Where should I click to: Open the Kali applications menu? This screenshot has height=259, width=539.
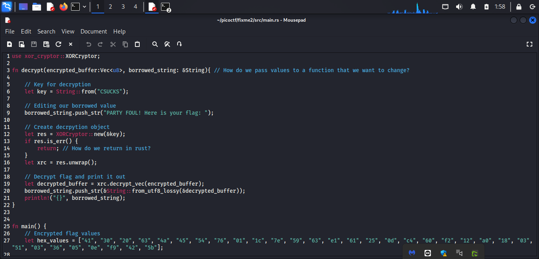click(7, 7)
